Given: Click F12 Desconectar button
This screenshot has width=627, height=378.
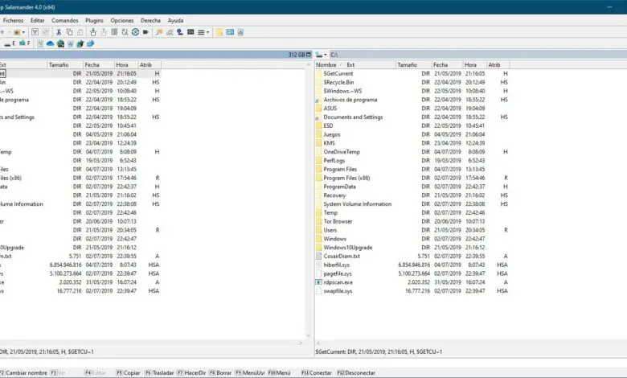Looking at the screenshot, I should [356, 373].
